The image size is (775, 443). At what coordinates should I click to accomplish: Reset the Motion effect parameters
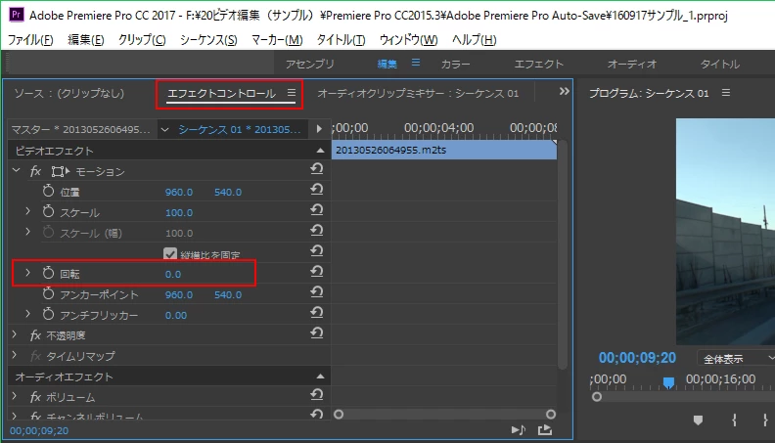tap(316, 169)
